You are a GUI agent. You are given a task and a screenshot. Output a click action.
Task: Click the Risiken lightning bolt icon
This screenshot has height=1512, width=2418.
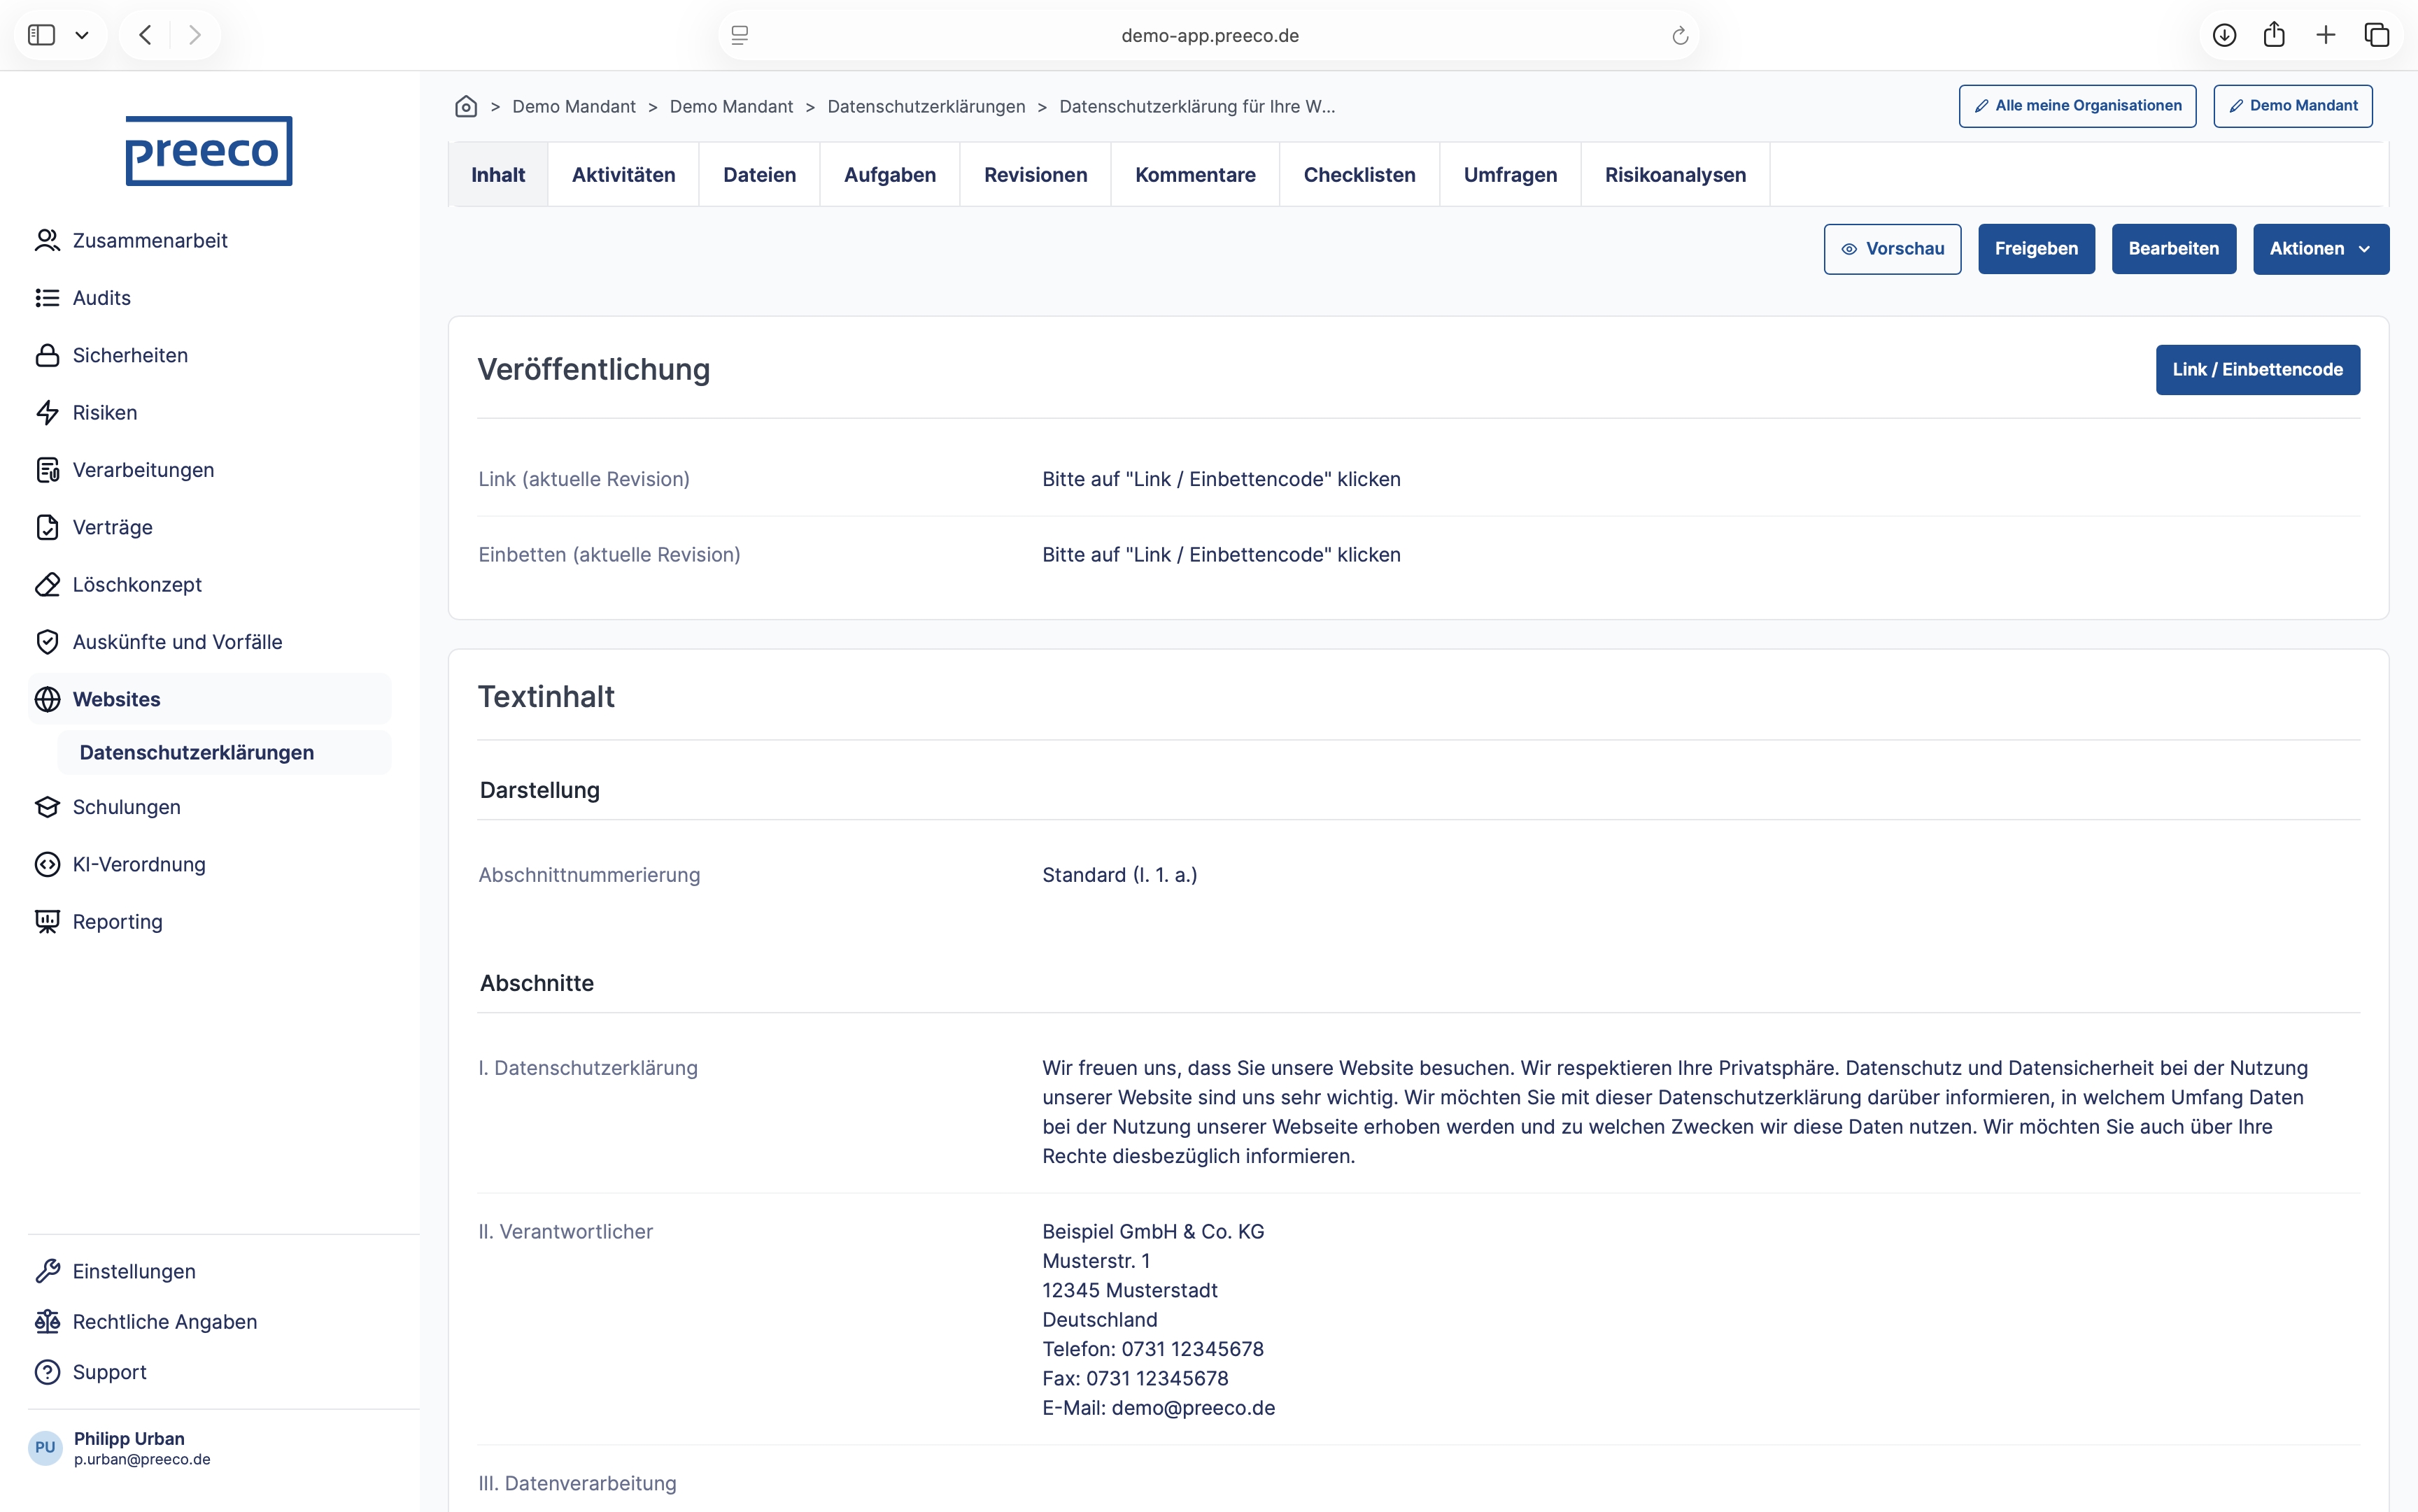coord(47,412)
